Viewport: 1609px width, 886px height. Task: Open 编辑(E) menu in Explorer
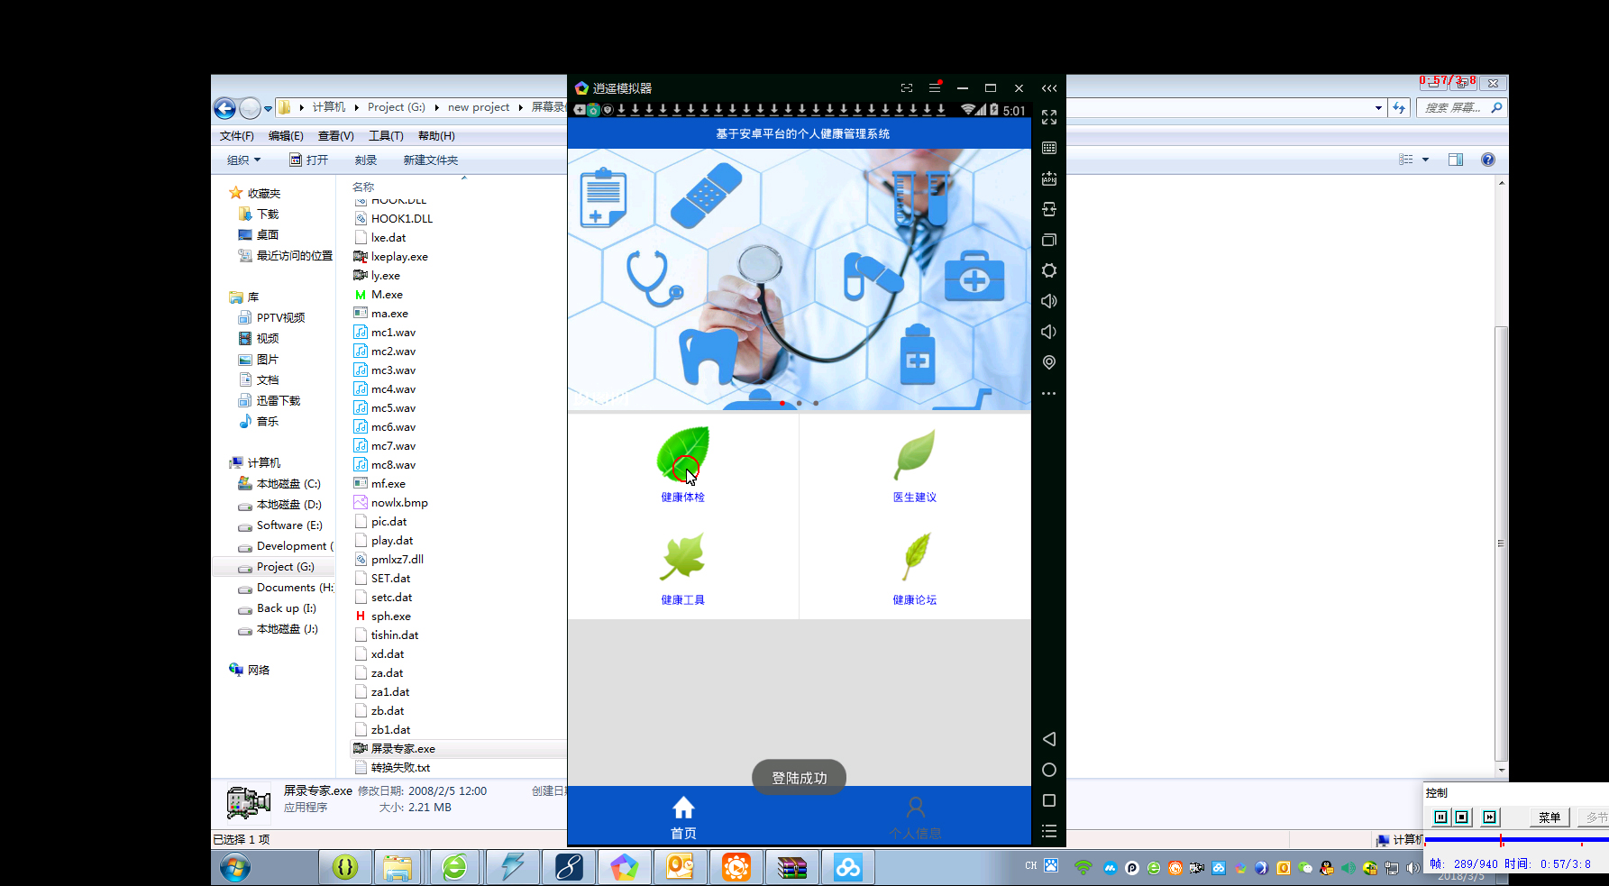coord(286,136)
